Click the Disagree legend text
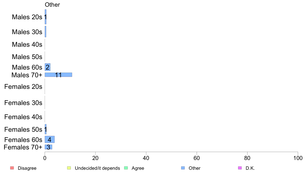 coord(27,168)
